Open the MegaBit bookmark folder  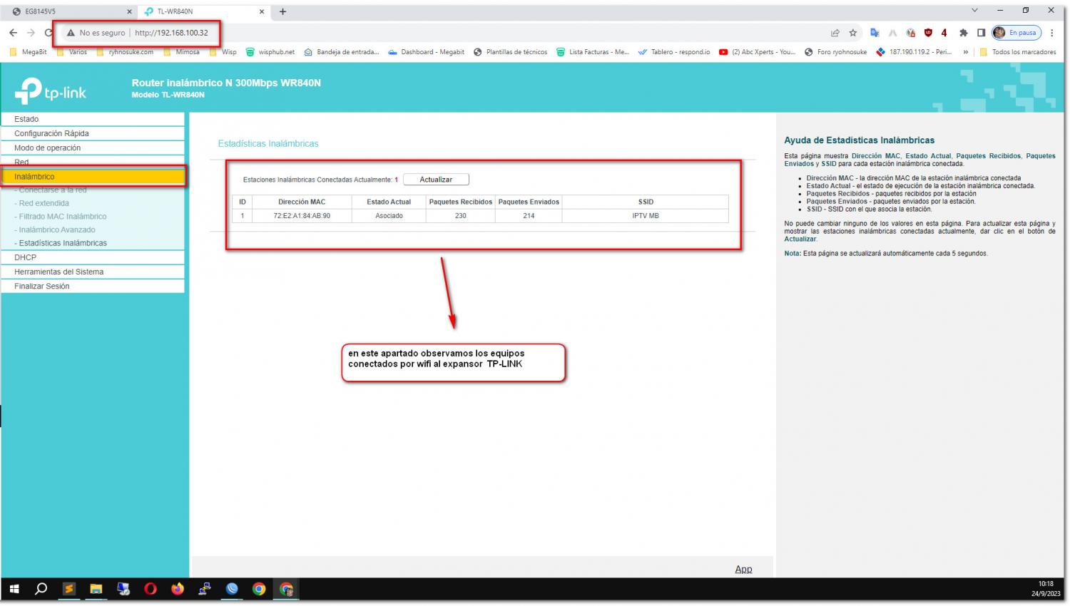(29, 52)
